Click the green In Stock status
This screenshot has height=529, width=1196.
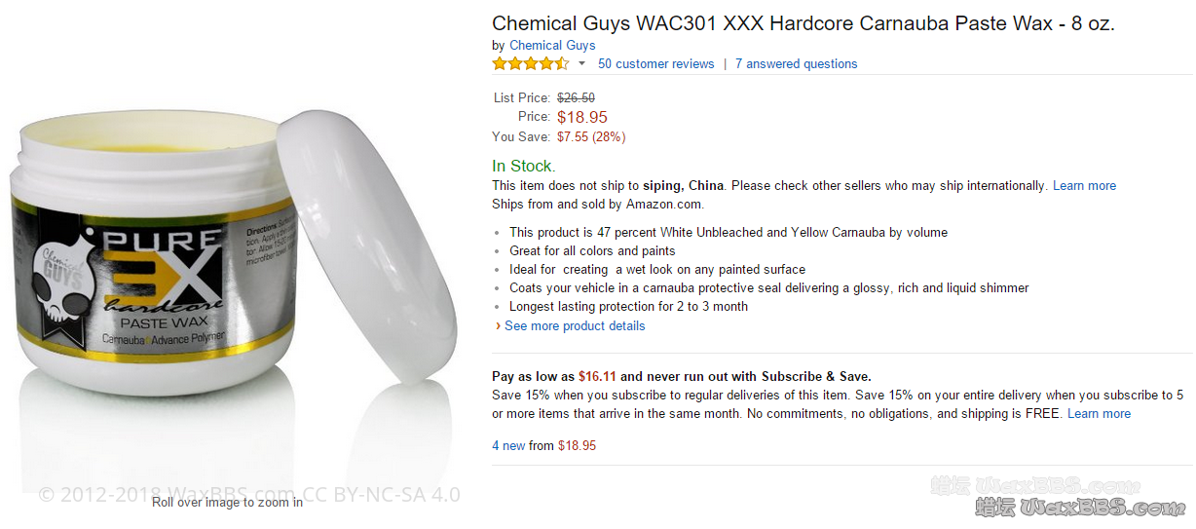point(523,167)
